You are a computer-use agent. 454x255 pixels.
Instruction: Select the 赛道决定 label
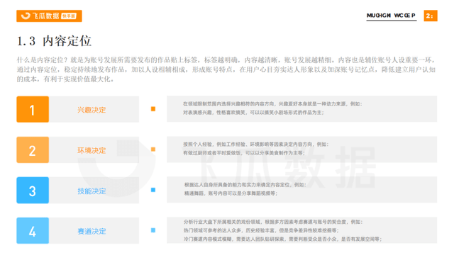[92, 232]
